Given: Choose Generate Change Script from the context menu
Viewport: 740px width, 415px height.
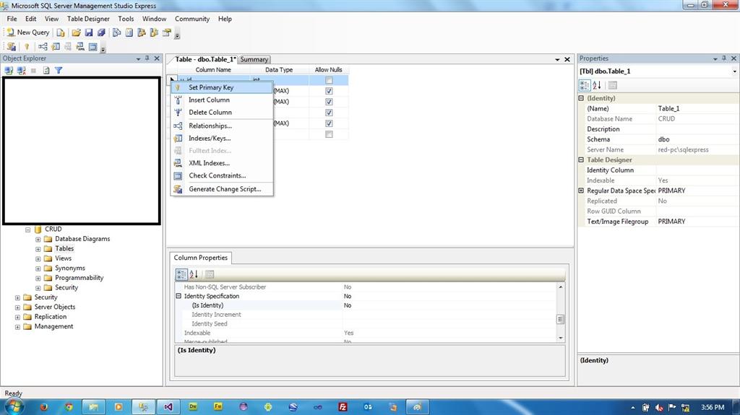Looking at the screenshot, I should coord(222,189).
